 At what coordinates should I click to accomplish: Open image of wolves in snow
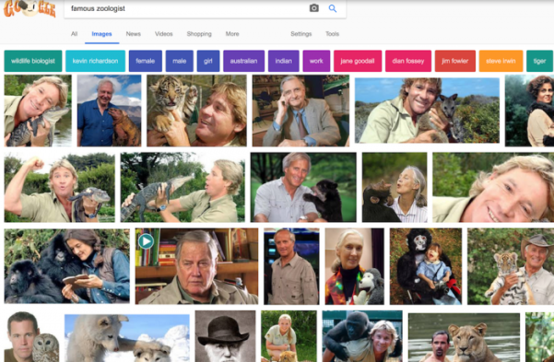click(127, 338)
